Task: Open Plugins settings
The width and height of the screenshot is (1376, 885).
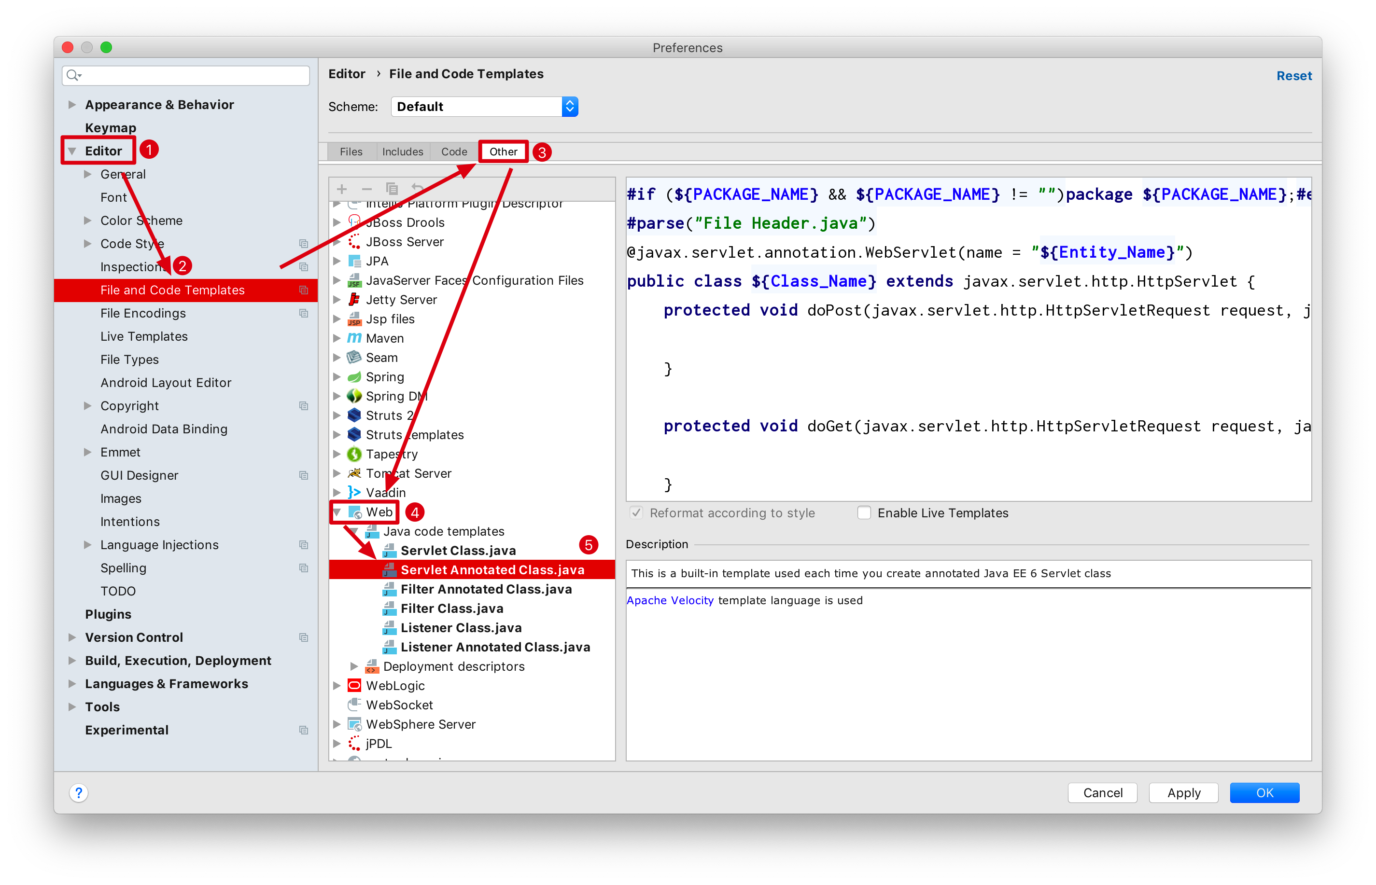Action: tap(108, 614)
